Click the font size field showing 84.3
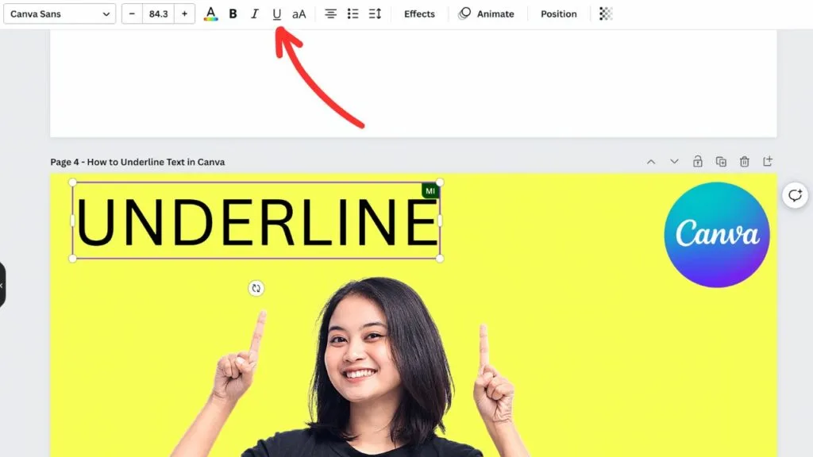Viewport: 813px width, 457px height. (x=158, y=14)
